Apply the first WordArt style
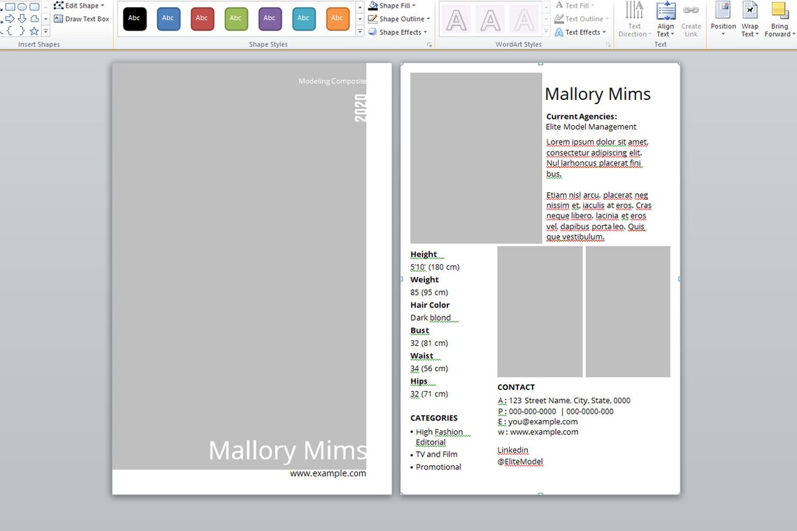The height and width of the screenshot is (531, 797). click(x=456, y=19)
